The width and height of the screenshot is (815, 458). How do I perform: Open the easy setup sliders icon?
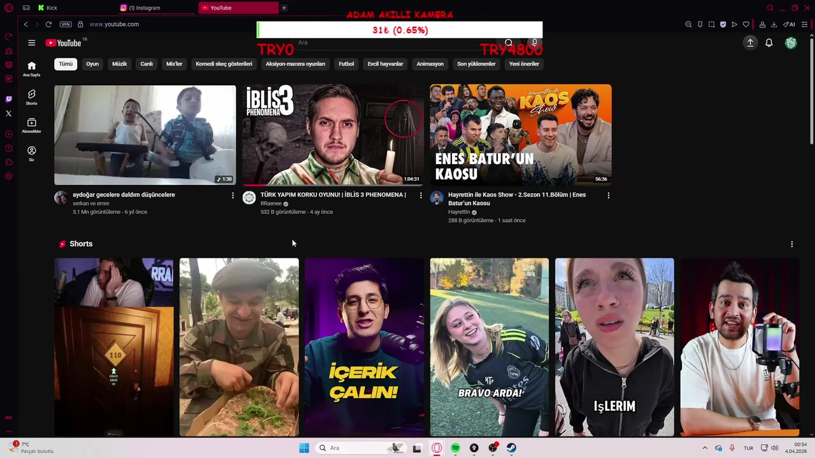coord(805,24)
